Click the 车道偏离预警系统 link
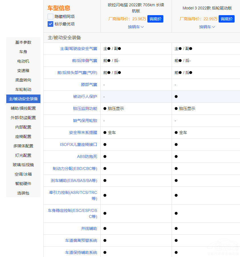This screenshot has height=257, width=240. [81, 241]
